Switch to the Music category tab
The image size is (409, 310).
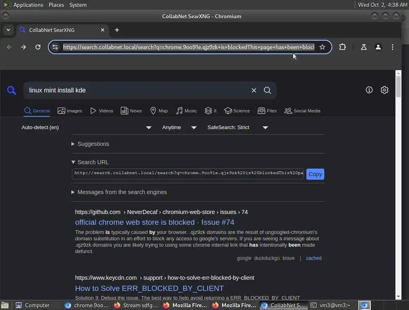186,111
